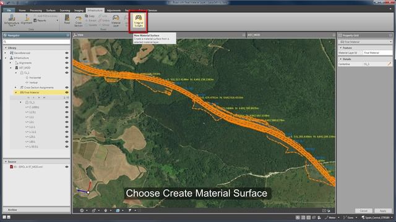Collapse the Details section in Property Grid
This screenshot has height=222, width=396.
(341, 59)
